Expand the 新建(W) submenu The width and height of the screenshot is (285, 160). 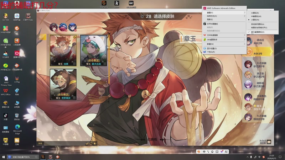(x=224, y=44)
